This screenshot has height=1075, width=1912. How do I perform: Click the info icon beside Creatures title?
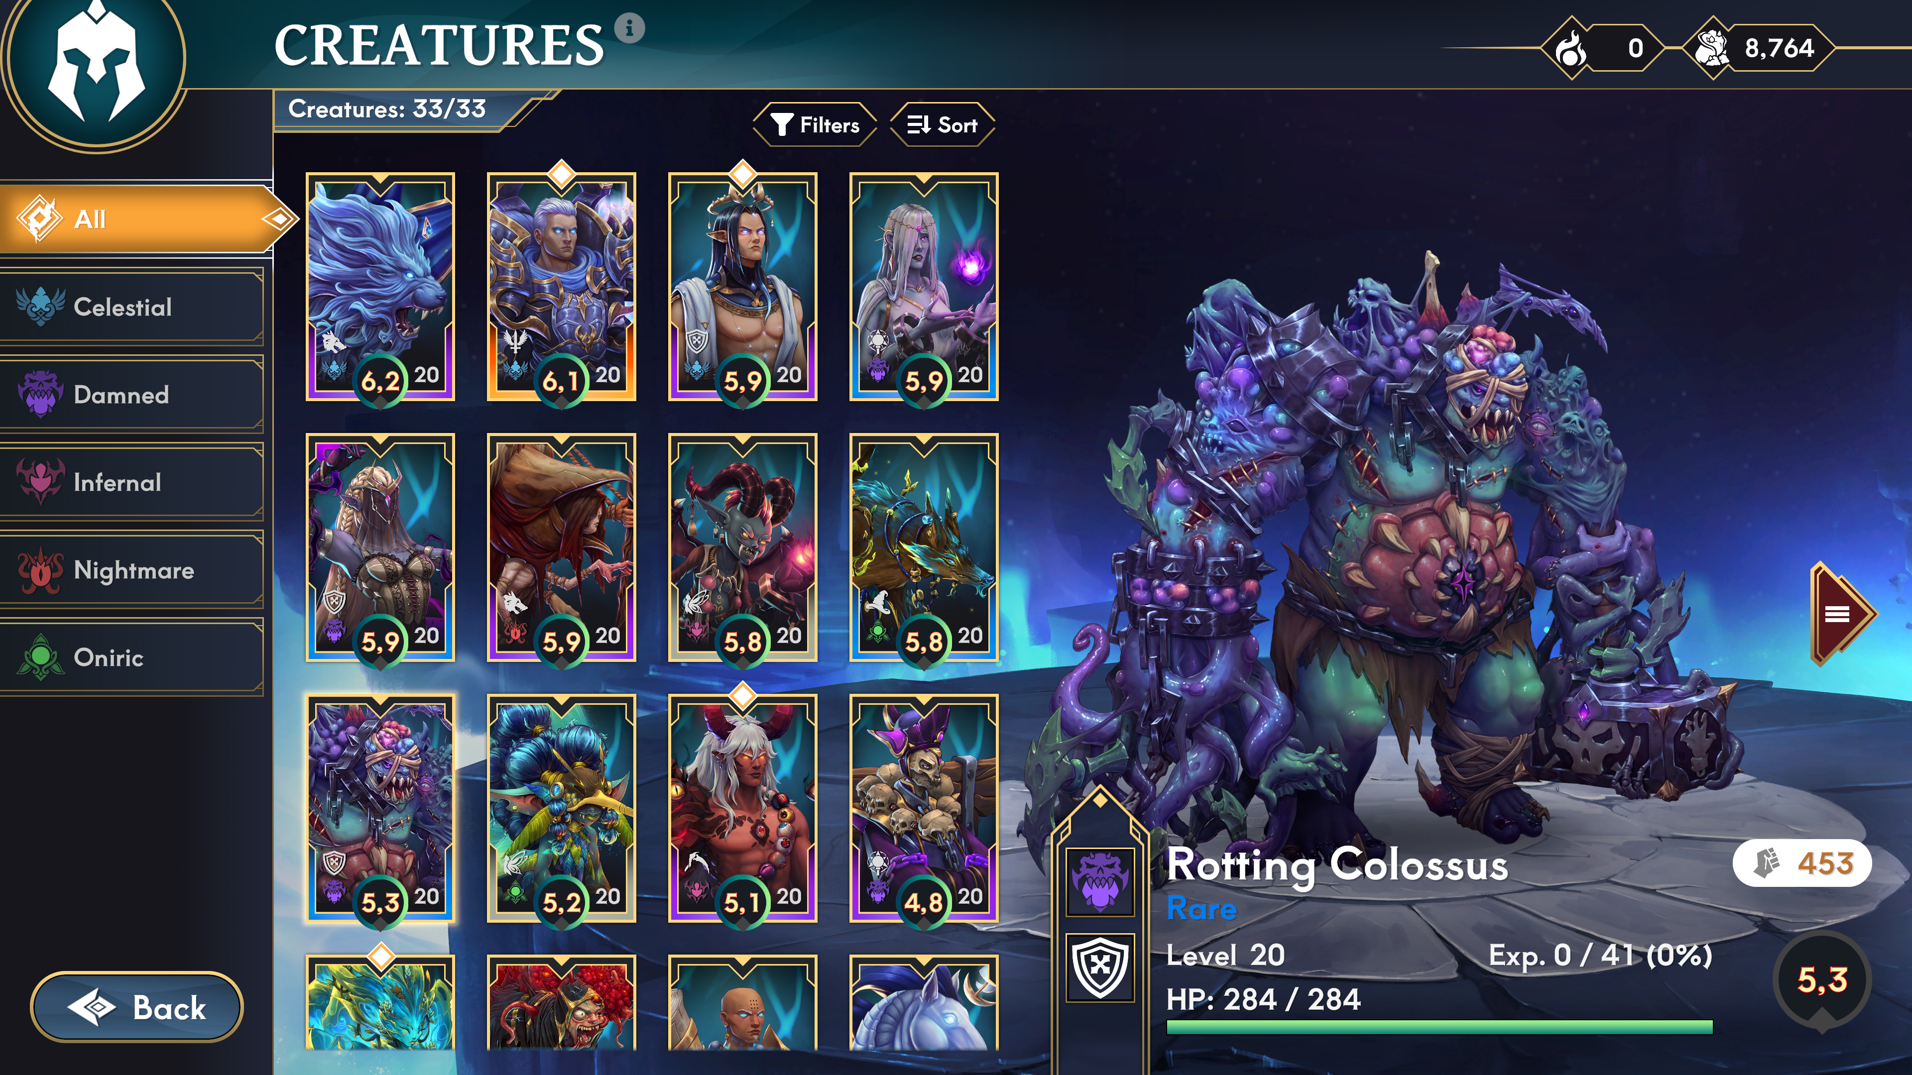pyautogui.click(x=629, y=28)
